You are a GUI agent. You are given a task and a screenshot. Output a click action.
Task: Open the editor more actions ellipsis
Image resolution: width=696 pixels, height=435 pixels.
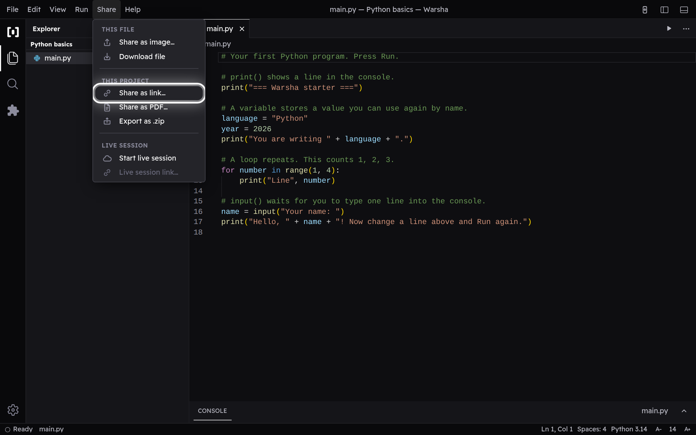point(686,29)
